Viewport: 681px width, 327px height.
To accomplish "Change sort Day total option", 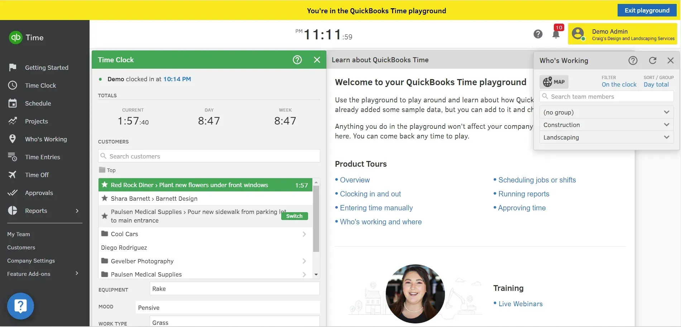I will [x=656, y=84].
